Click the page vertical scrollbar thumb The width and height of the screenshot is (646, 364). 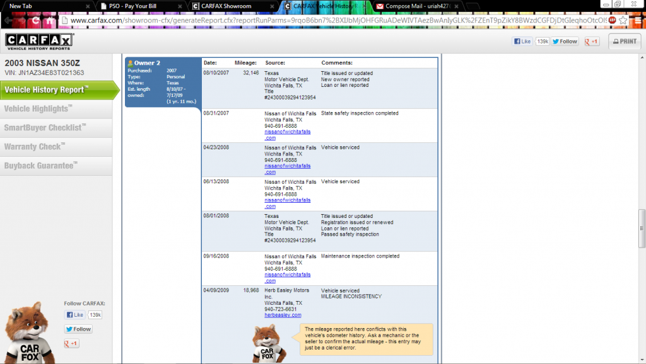point(642,228)
